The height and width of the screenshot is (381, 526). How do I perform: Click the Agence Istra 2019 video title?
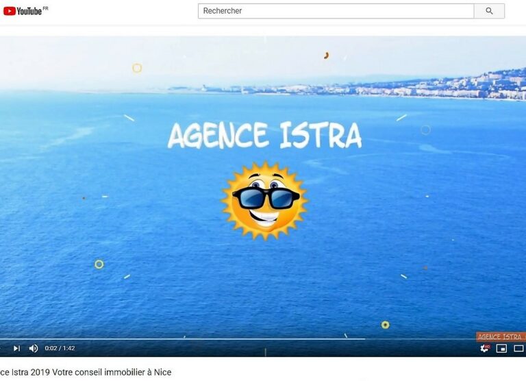pos(86,372)
